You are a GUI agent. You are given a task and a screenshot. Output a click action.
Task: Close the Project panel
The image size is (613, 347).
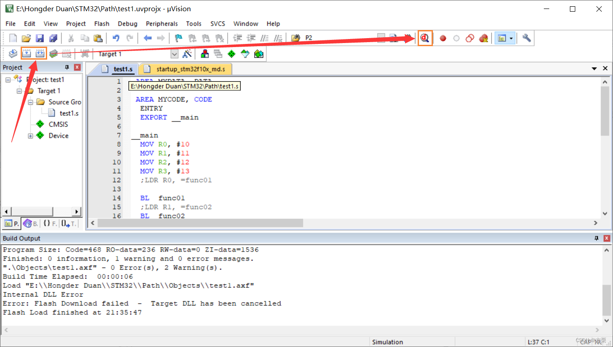coord(77,67)
